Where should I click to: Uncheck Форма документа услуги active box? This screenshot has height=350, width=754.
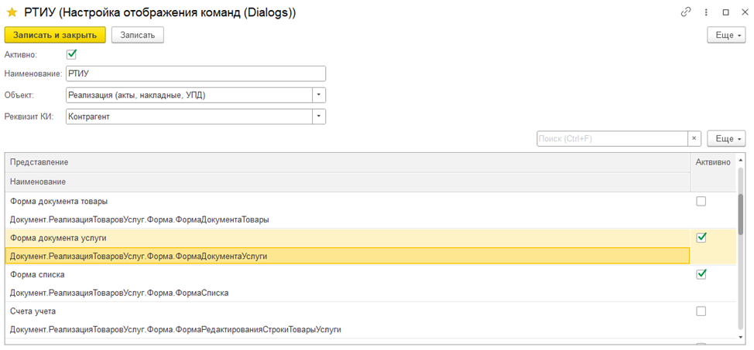point(701,237)
